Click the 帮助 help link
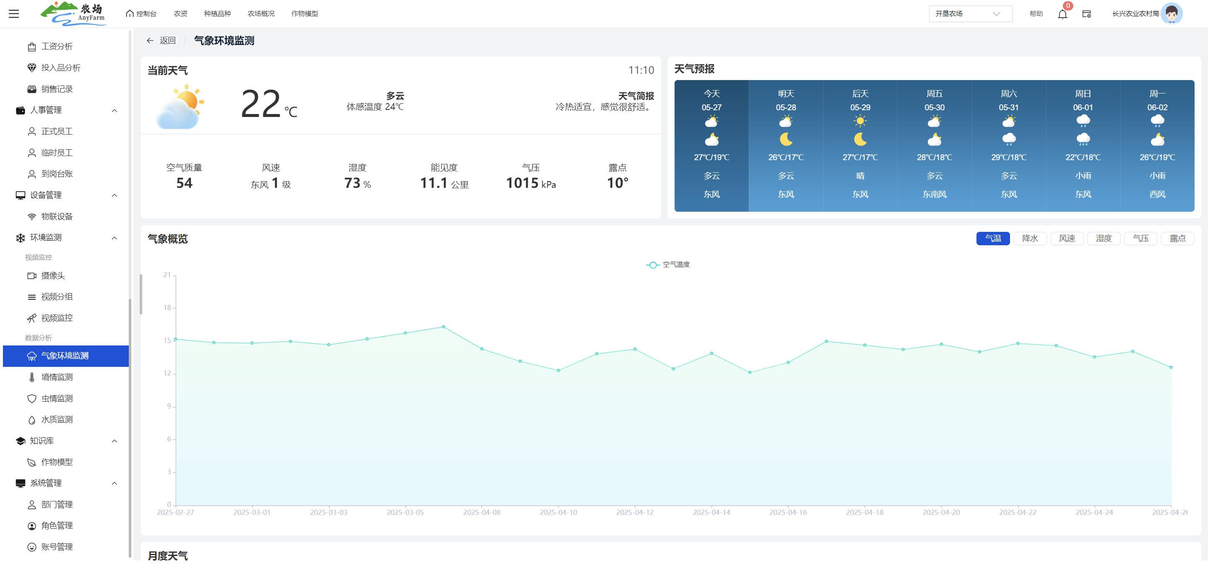 click(1036, 13)
